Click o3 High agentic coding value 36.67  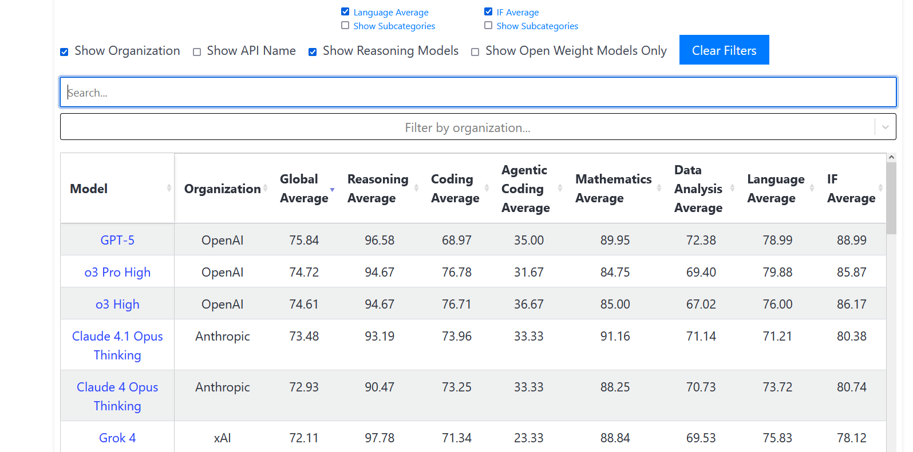tap(529, 304)
